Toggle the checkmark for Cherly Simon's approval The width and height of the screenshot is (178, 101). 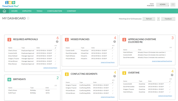click(55, 50)
